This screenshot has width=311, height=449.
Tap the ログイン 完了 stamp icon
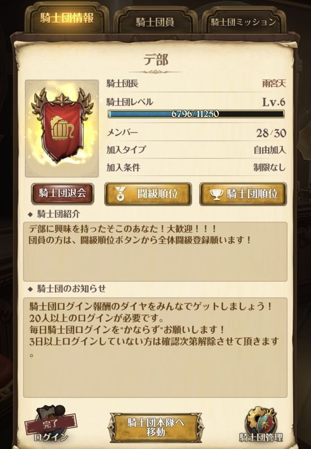pos(51,424)
